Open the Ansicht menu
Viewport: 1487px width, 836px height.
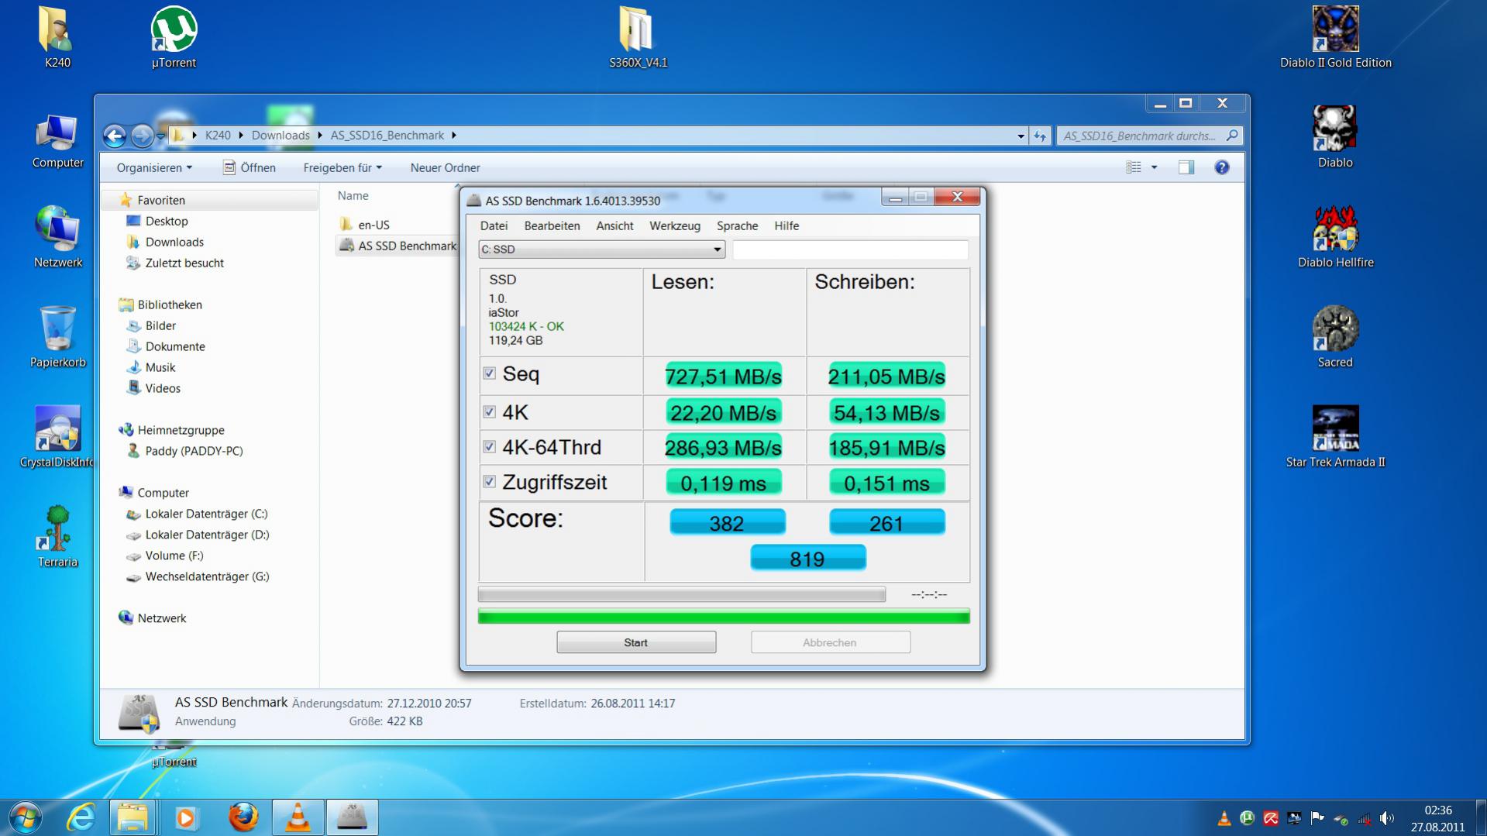click(614, 226)
